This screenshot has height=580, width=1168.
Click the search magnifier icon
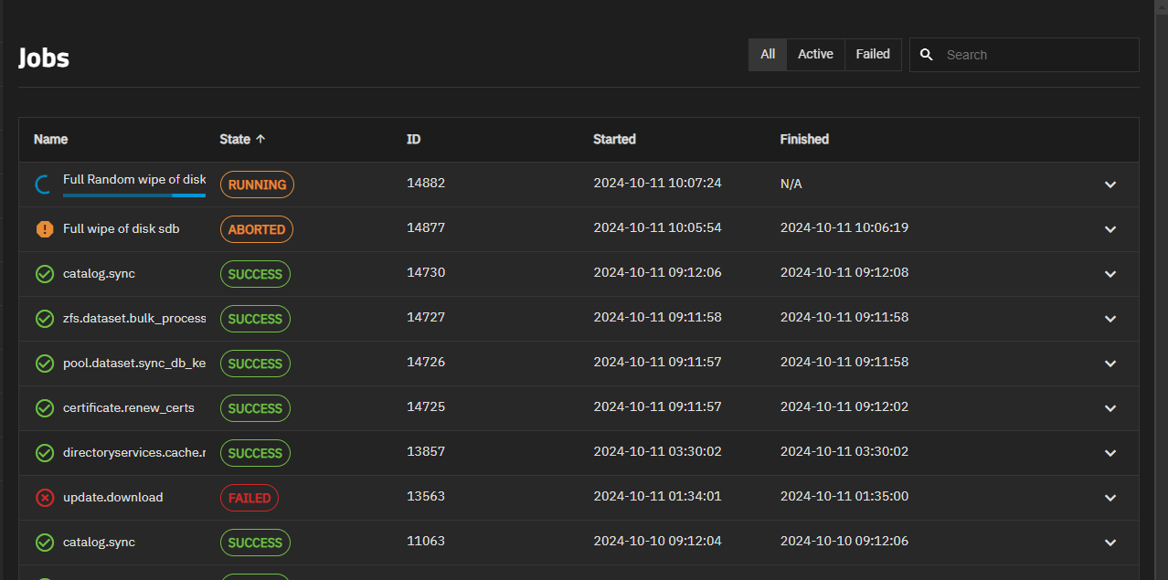(x=927, y=55)
